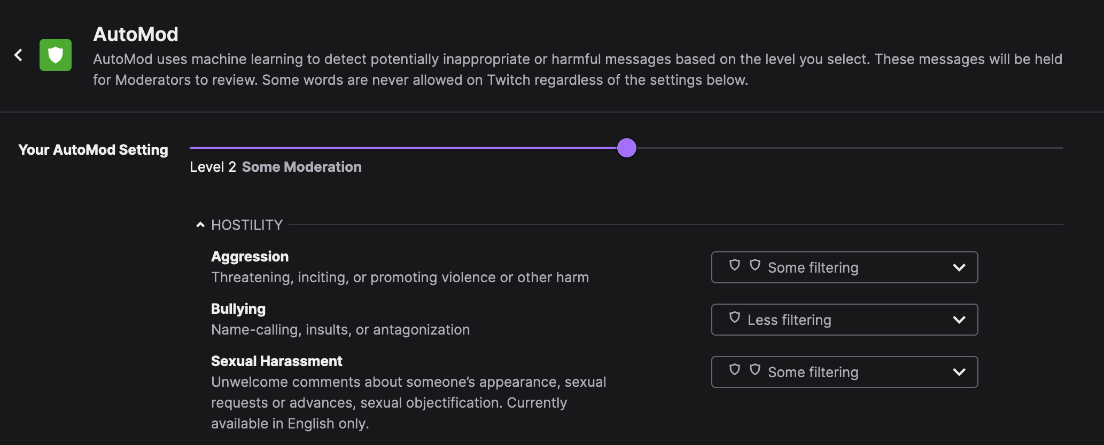Click the Sexual Harassment category heading
This screenshot has width=1104, height=445.
click(276, 361)
